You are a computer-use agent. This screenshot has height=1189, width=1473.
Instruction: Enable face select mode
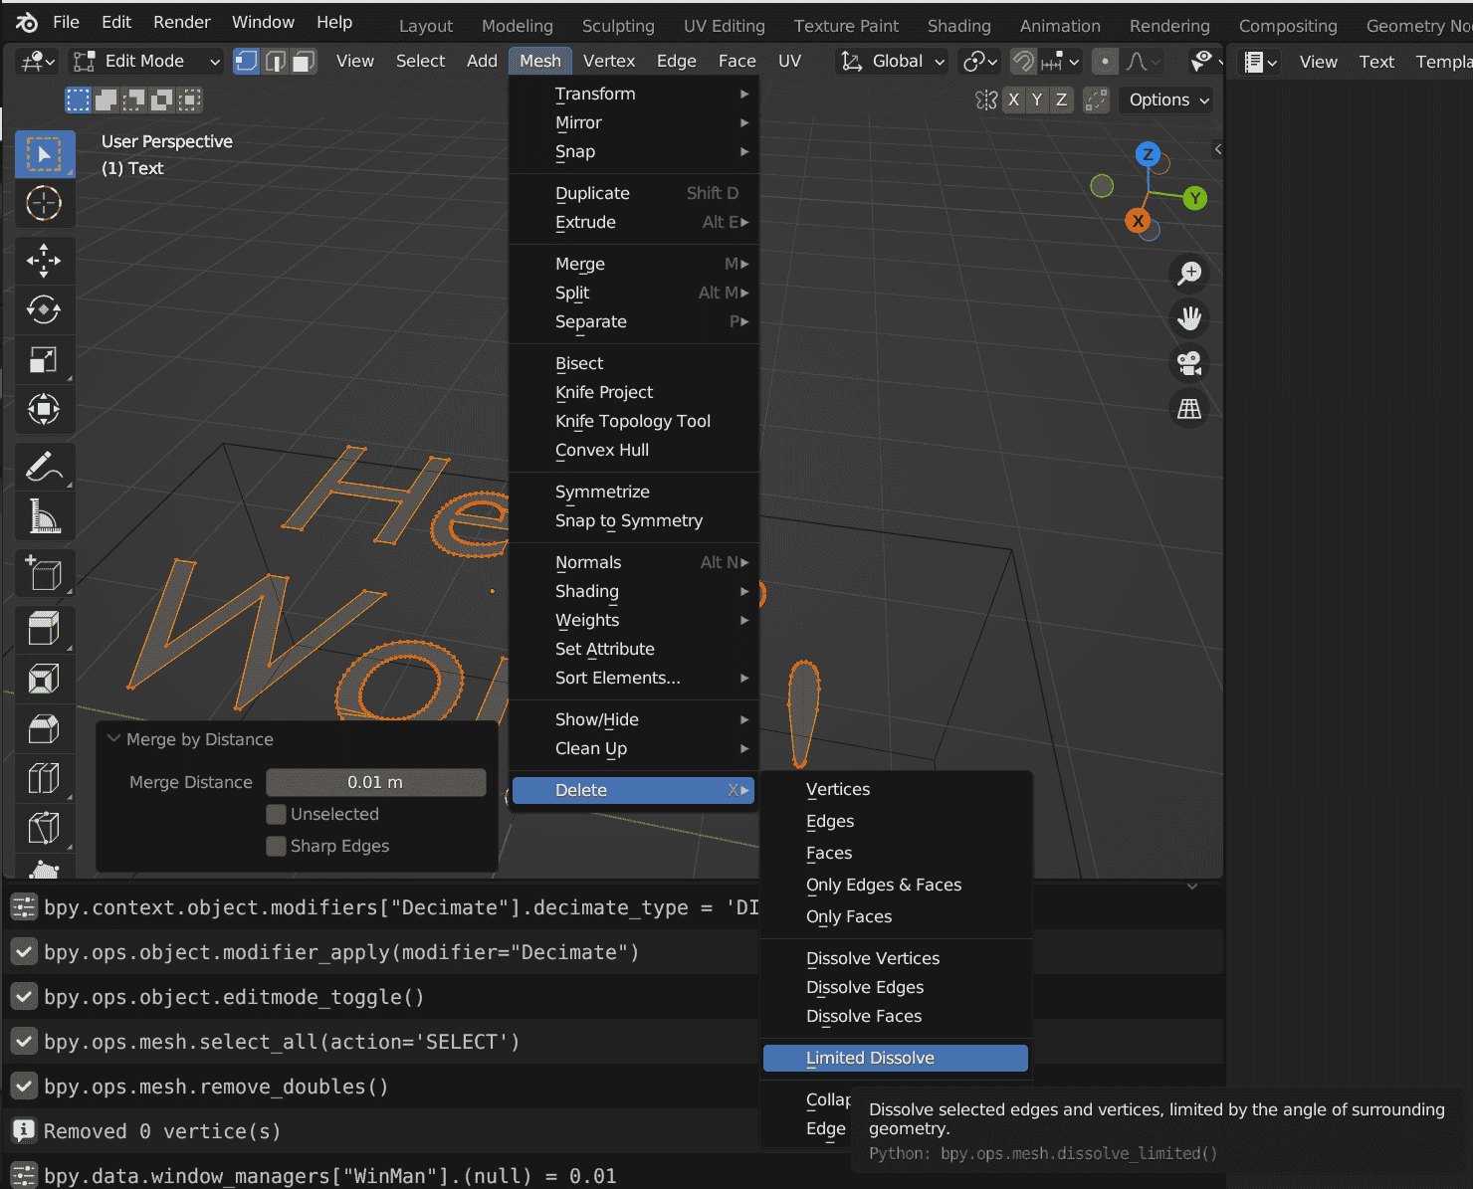point(305,62)
